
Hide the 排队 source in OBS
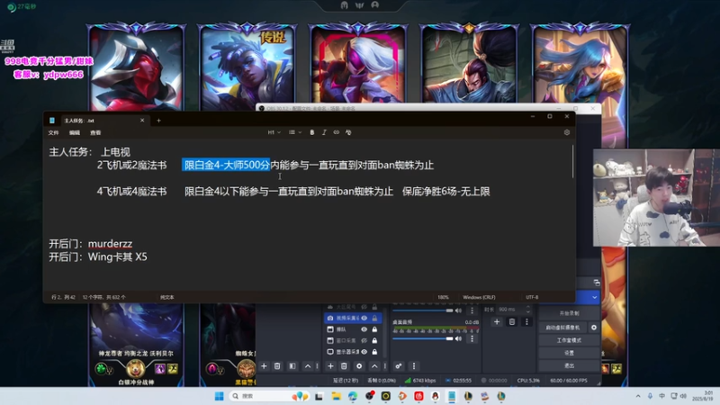click(364, 329)
